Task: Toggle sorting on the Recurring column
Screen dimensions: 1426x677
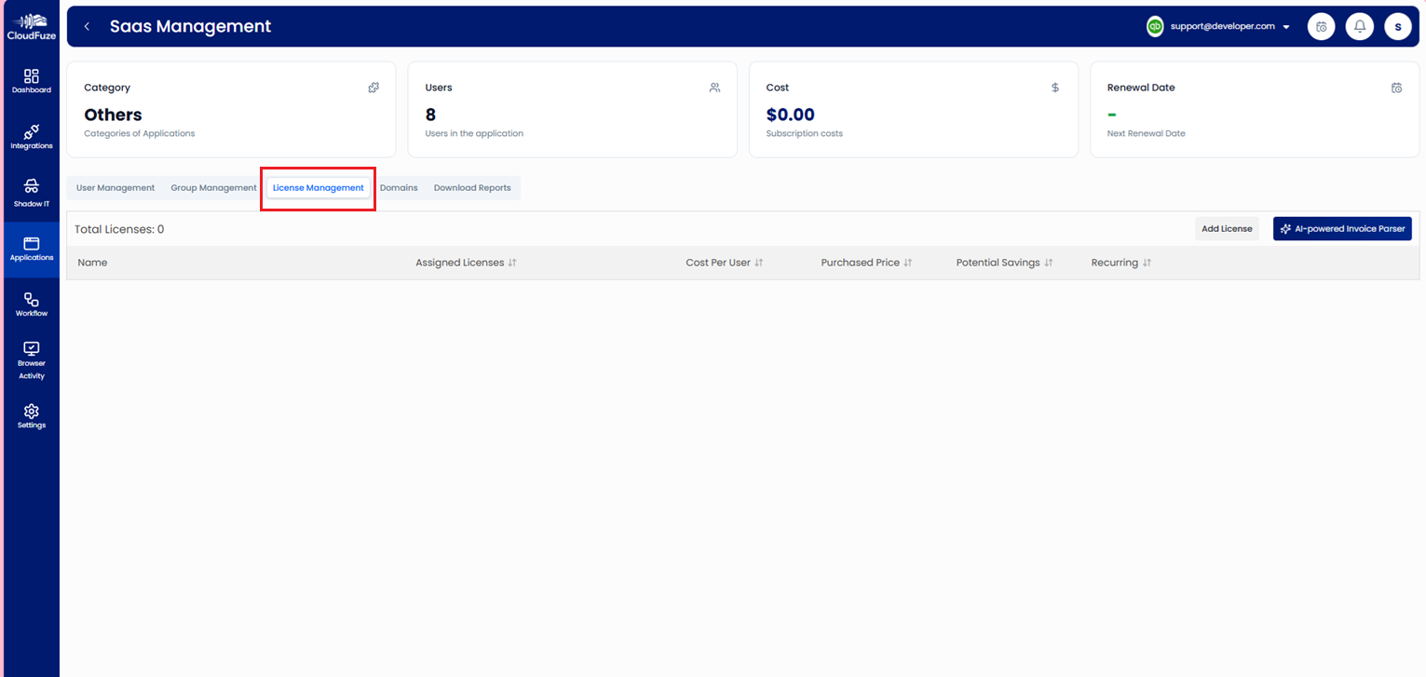Action: pos(1146,263)
